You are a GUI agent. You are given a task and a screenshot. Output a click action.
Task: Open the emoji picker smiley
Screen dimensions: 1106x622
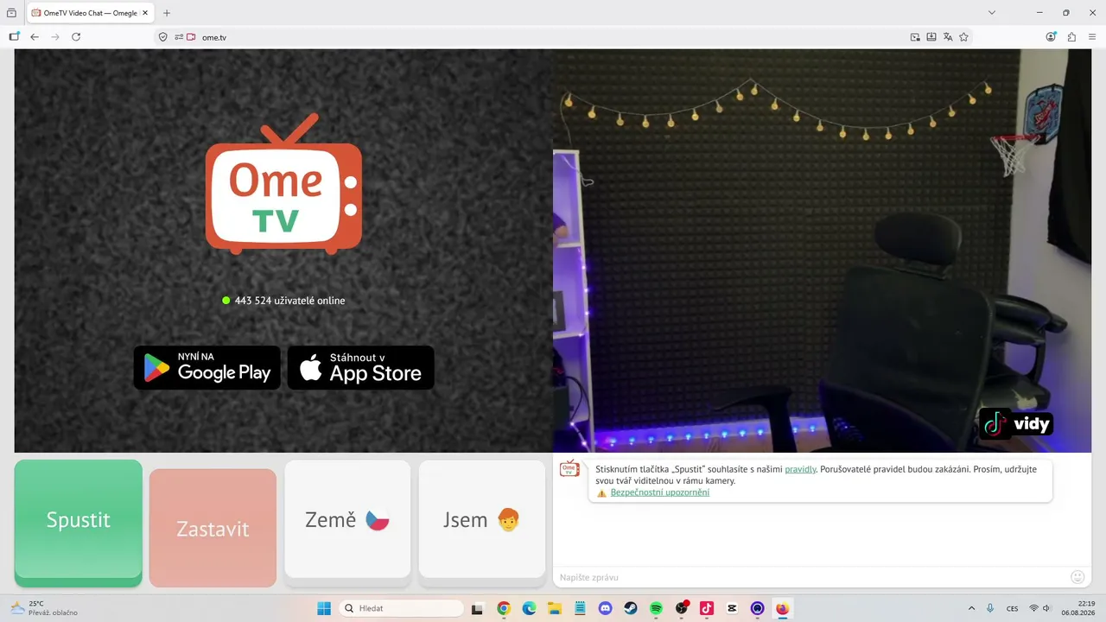[1077, 577]
